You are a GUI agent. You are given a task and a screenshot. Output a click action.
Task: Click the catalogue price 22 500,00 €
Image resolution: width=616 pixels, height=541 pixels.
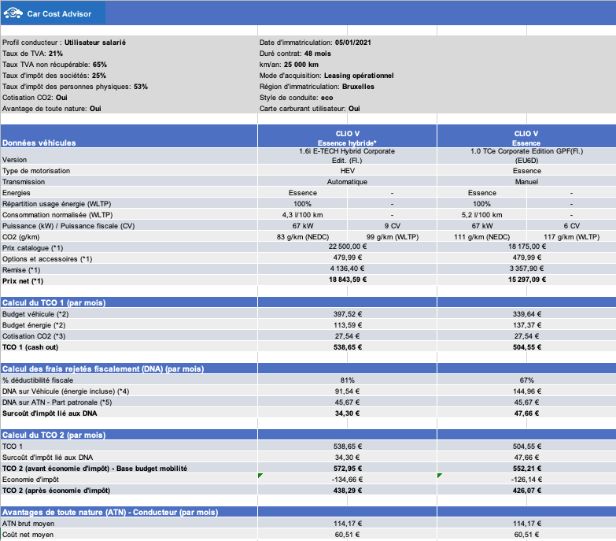click(347, 246)
